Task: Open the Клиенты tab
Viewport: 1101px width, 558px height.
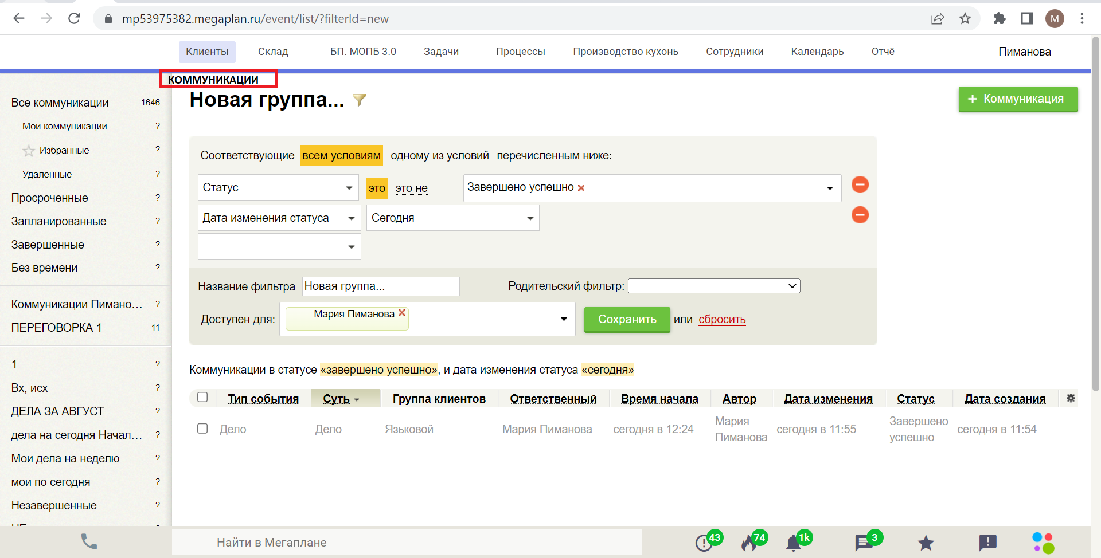Action: [207, 52]
